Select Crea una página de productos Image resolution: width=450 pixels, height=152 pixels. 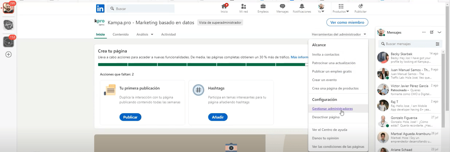click(x=335, y=88)
